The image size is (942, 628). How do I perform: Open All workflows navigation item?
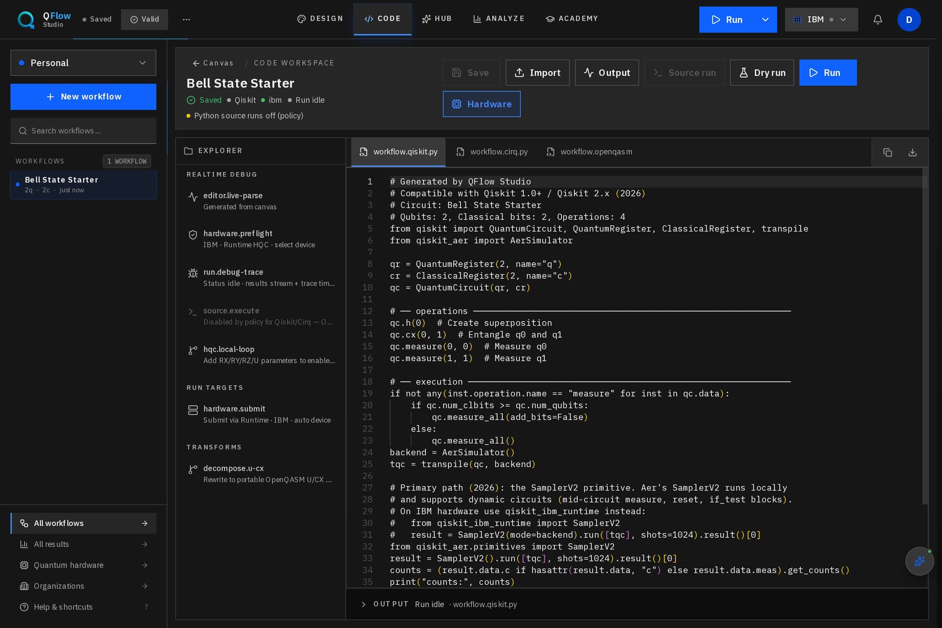tap(83, 523)
